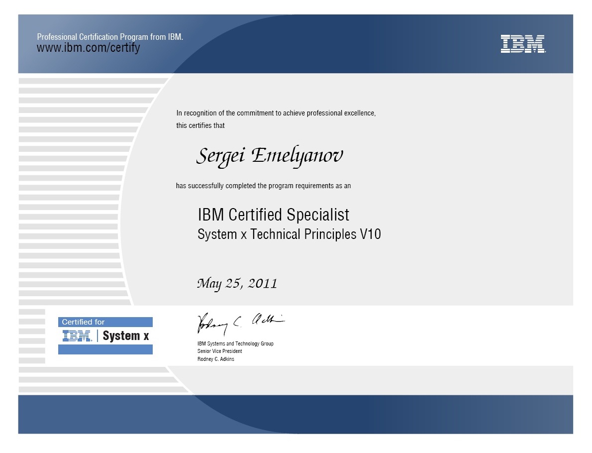Viewport: 592px width, 453px height.
Task: Click the blue bar beneath the badge
Action: coord(105,349)
